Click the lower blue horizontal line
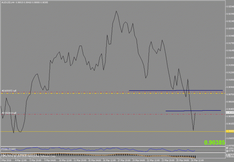Image resolution: width=234 pixels, height=162 pixels. 193,111
